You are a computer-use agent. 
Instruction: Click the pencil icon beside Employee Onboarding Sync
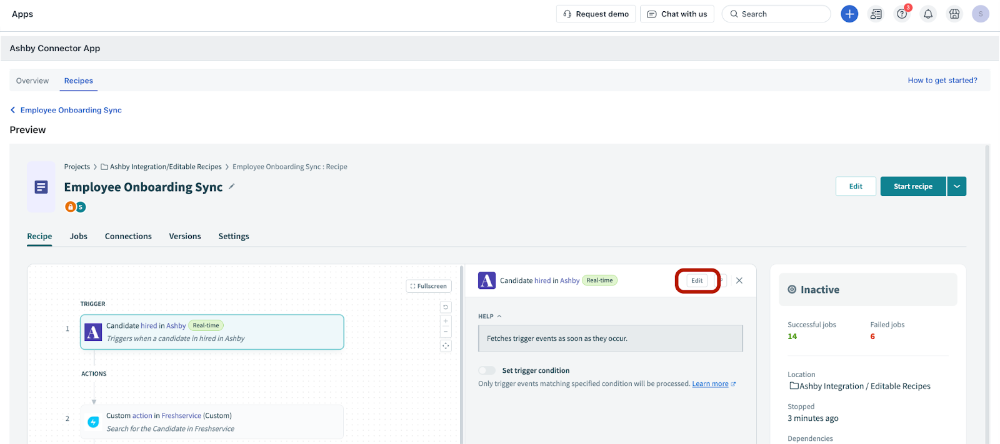click(232, 186)
